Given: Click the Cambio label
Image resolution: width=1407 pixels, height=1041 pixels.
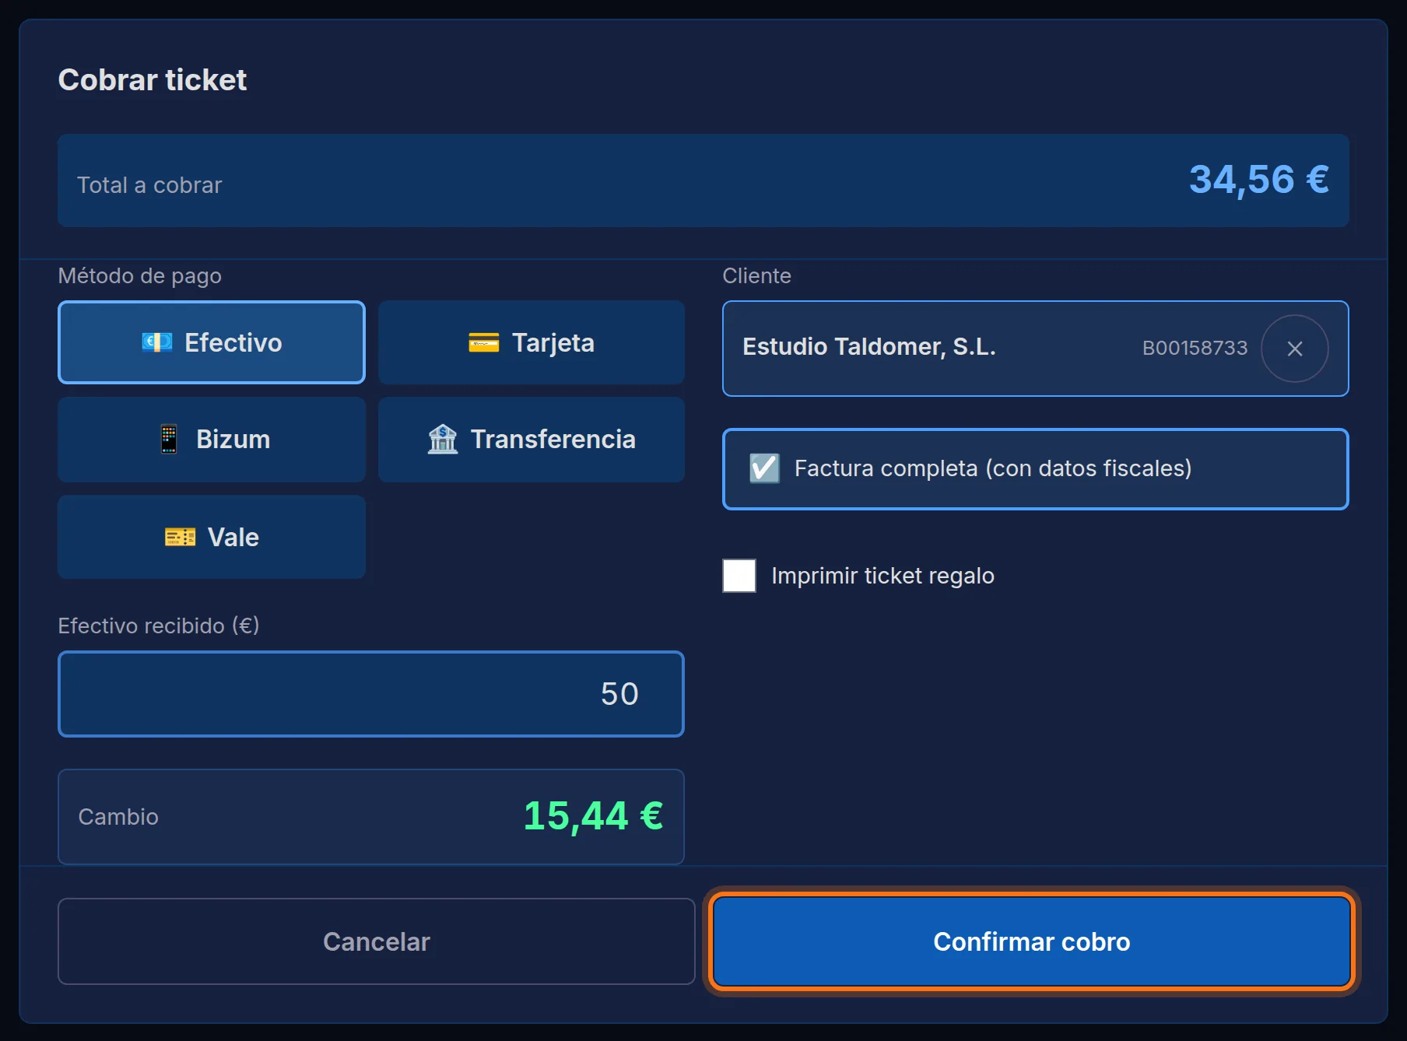Looking at the screenshot, I should 118,817.
